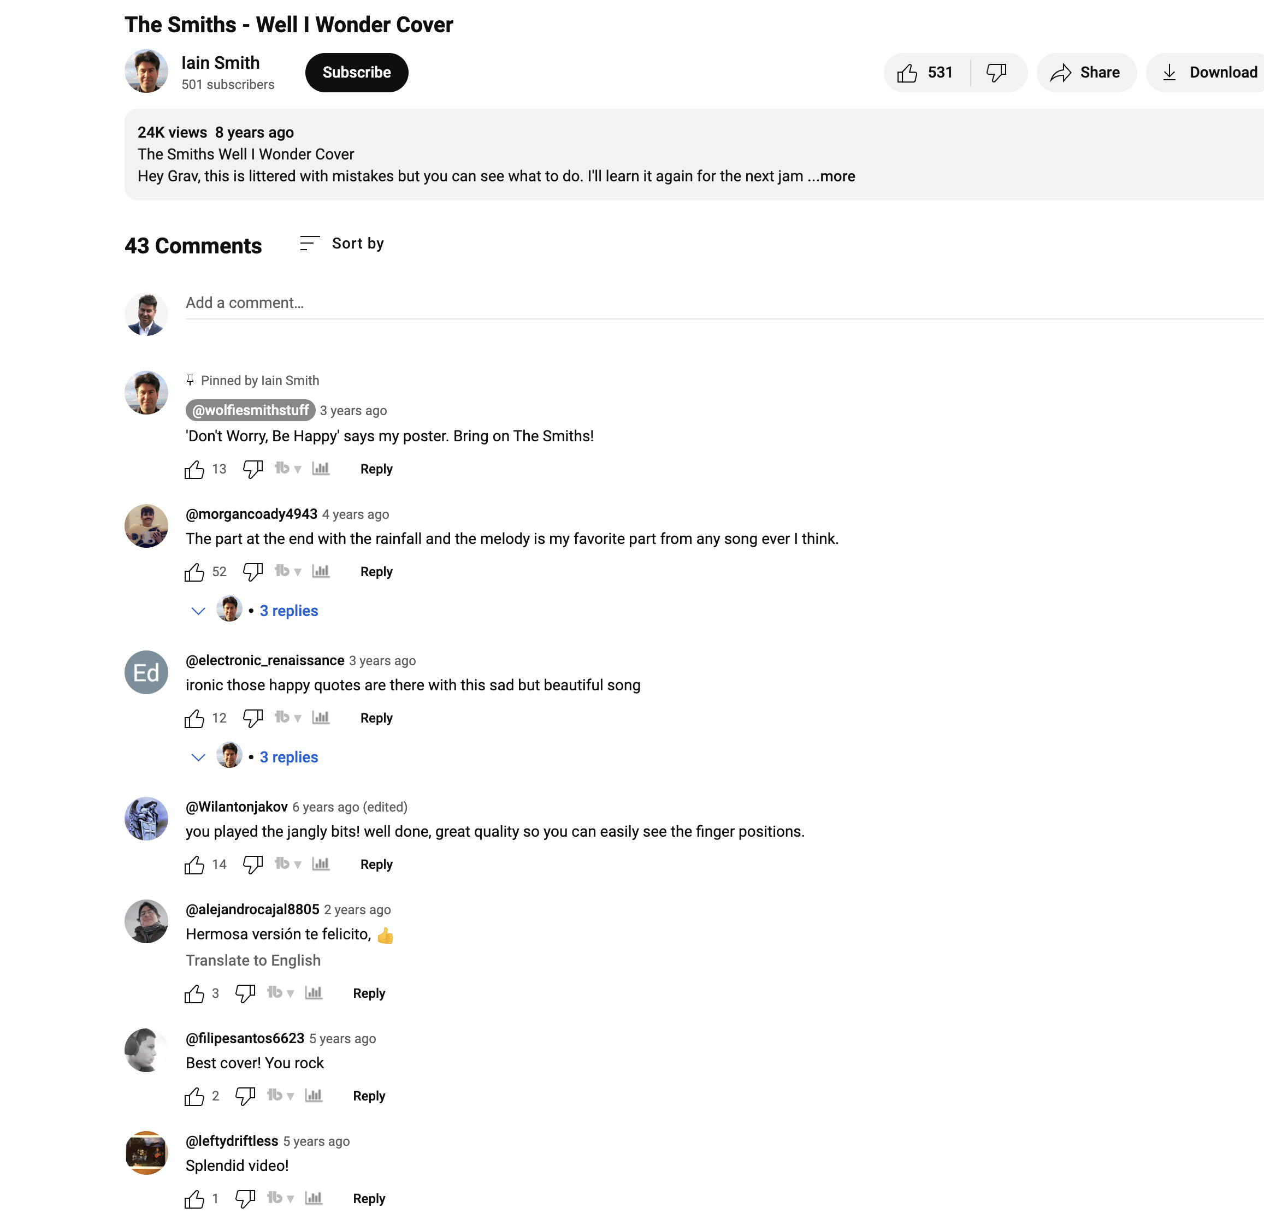1264x1219 pixels.
Task: Thumbs up the @alejandrocajal8805 comment
Action: [x=194, y=993]
